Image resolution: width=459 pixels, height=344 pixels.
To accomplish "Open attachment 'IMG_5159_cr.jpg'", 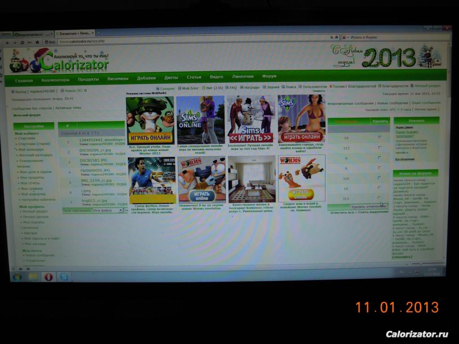I will coord(96,181).
